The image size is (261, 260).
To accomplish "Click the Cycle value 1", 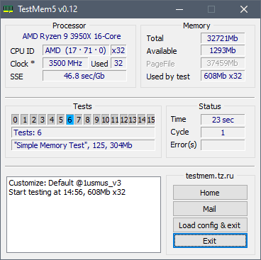I will tap(223, 132).
